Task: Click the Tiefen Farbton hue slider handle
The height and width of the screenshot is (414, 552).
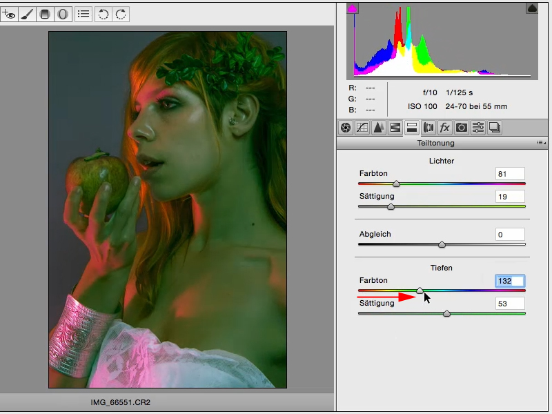Action: click(420, 290)
